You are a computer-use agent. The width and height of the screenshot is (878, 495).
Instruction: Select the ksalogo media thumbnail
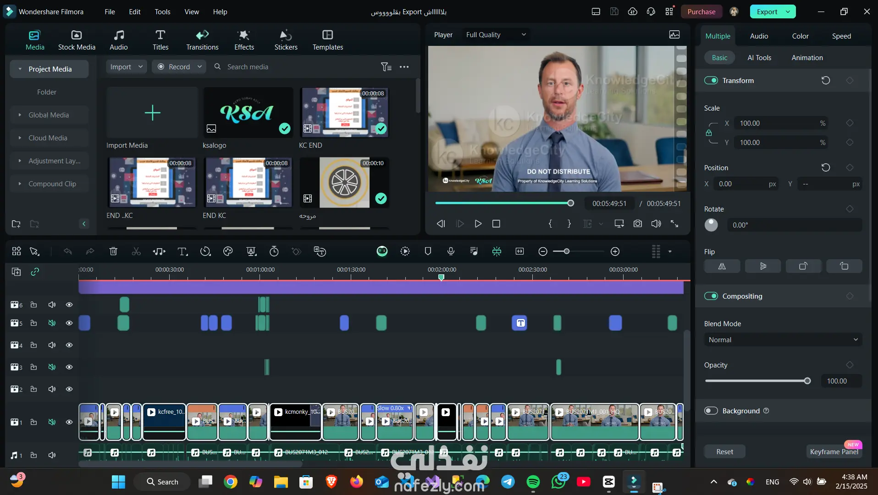click(248, 113)
